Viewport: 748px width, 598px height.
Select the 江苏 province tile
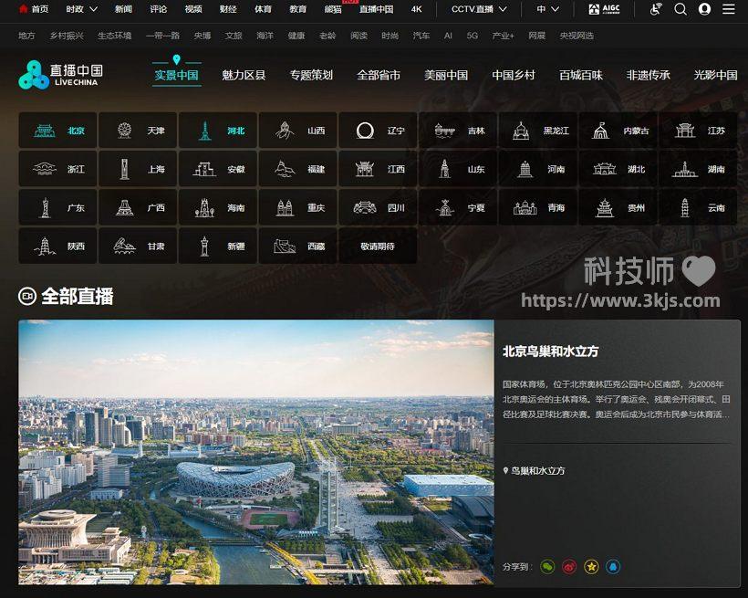[699, 130]
